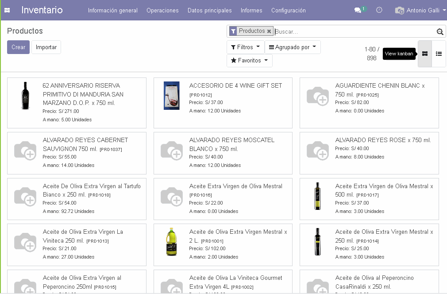Viewport: 447px width, 294px height.
Task: Click the Crear button
Action: [x=18, y=47]
